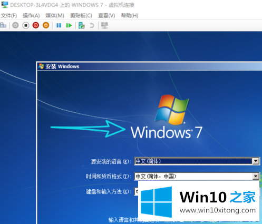The image size is (262, 224).
Task: Open the 剪贴板(C) menu
Action: [81, 16]
